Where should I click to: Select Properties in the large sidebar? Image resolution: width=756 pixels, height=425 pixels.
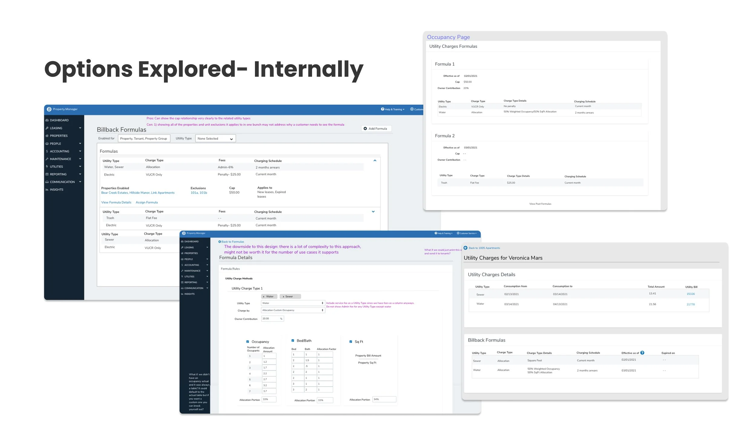pyautogui.click(x=59, y=136)
